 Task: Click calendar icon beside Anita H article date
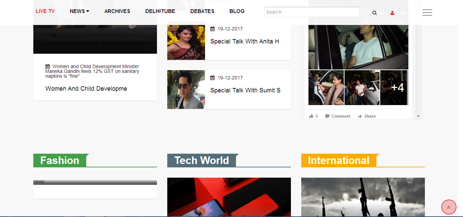point(213,29)
